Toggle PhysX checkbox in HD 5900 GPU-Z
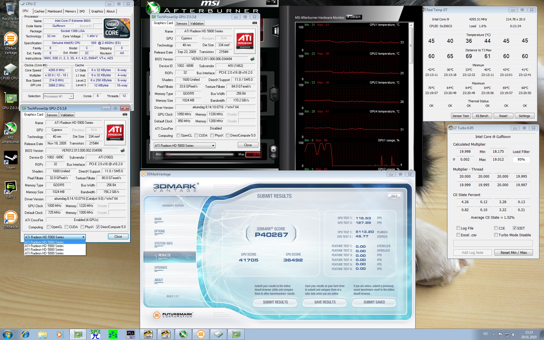Image resolution: width=544 pixels, height=340 pixels. [x=82, y=227]
